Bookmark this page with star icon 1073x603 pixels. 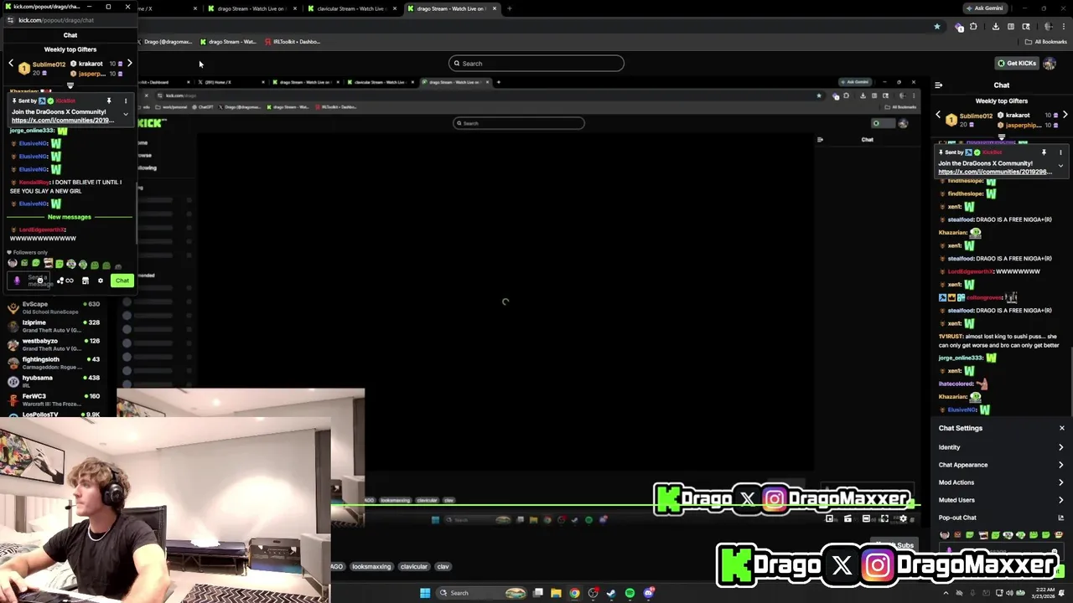[937, 26]
